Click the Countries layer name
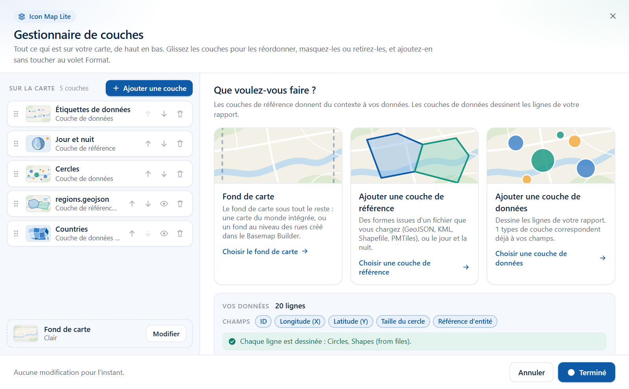Viewport: 629px width, 389px height. coord(72,229)
